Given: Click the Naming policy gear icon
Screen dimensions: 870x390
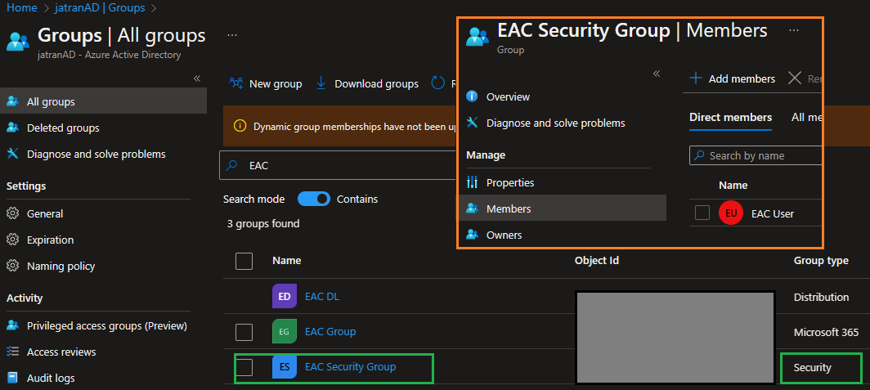Looking at the screenshot, I should [13, 266].
